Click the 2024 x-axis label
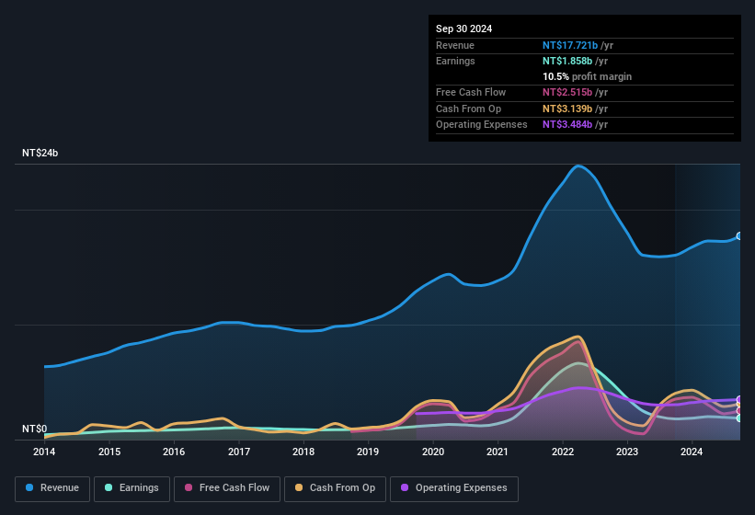Image resolution: width=755 pixels, height=515 pixels. click(x=692, y=452)
